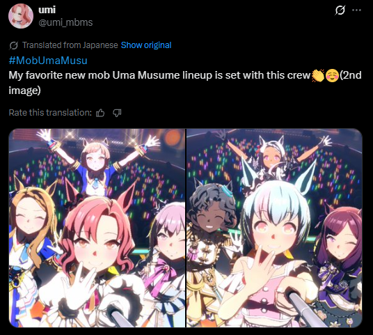Click the Grok icon beside the more menu
The height and width of the screenshot is (335, 373).
[x=340, y=10]
